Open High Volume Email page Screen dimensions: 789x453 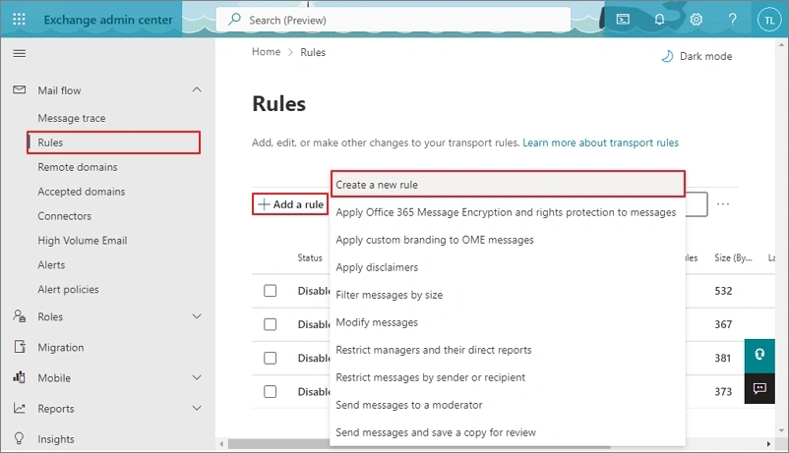(83, 241)
